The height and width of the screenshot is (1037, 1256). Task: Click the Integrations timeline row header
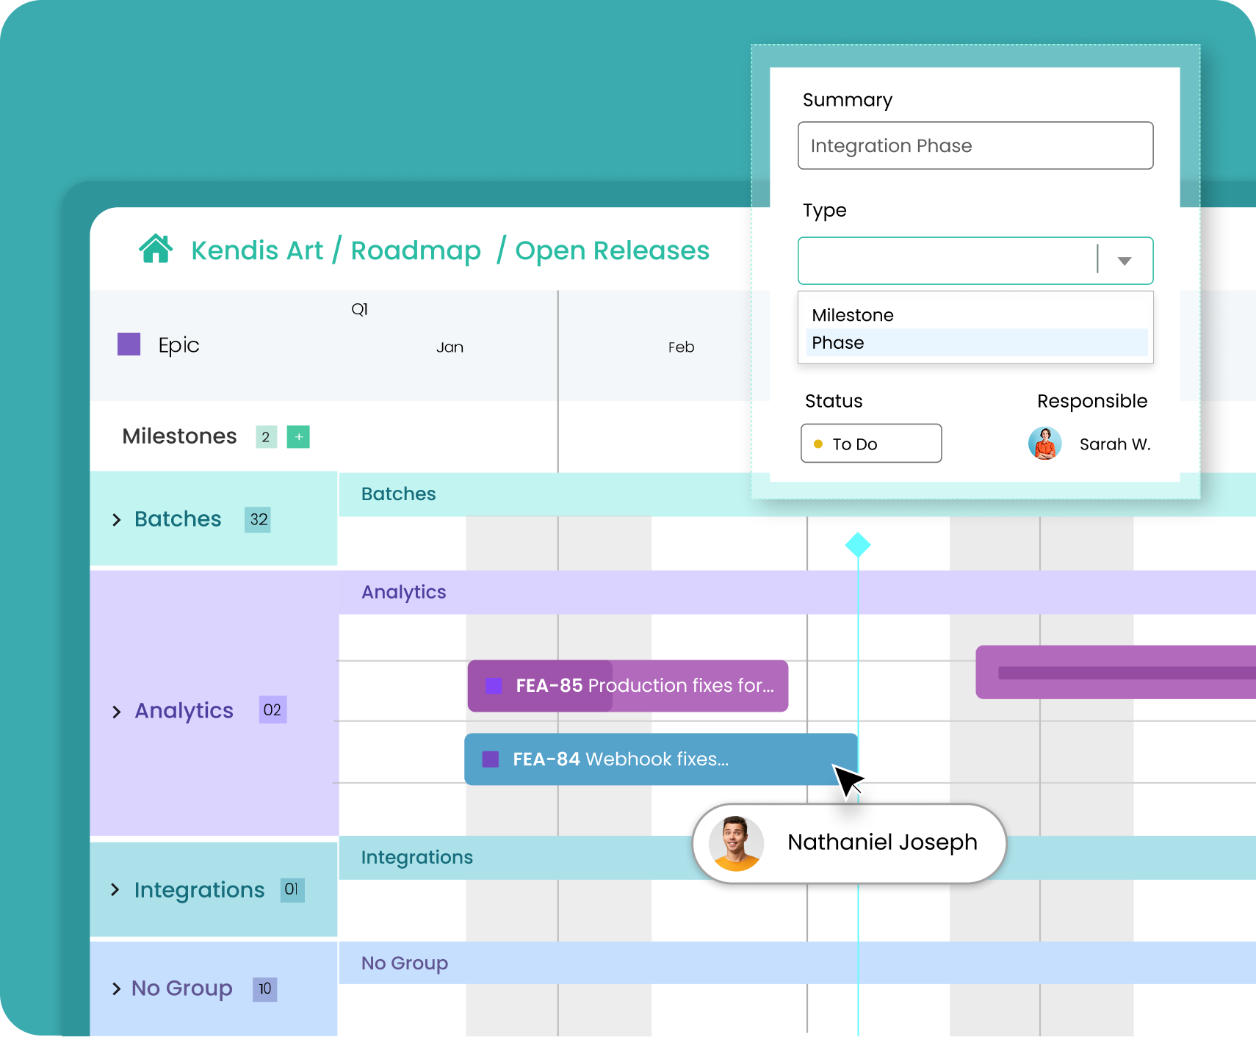point(797,857)
